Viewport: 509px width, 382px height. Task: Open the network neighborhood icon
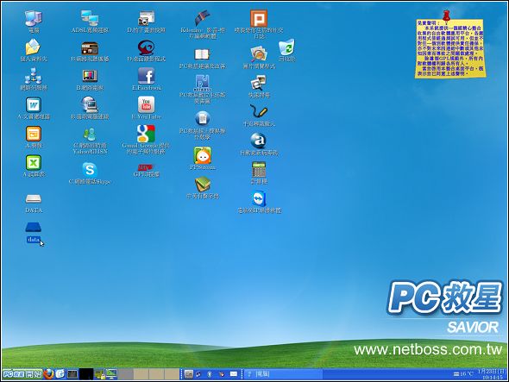(33, 76)
